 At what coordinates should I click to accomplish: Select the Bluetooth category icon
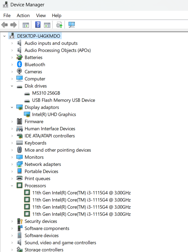tap(19, 65)
